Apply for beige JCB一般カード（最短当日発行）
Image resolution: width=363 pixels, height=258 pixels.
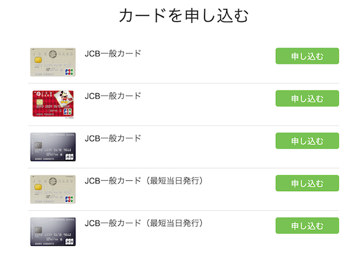click(x=307, y=183)
